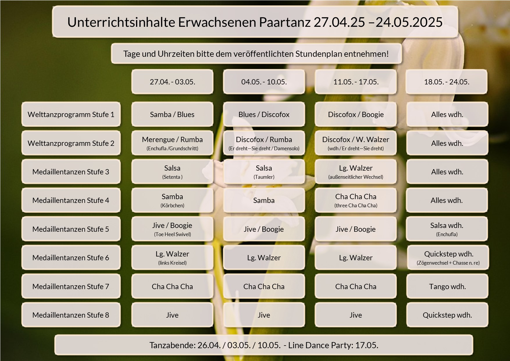Select the '04.05. - 10.05.' week header
Viewport: 510px width, 361px height.
click(x=264, y=82)
